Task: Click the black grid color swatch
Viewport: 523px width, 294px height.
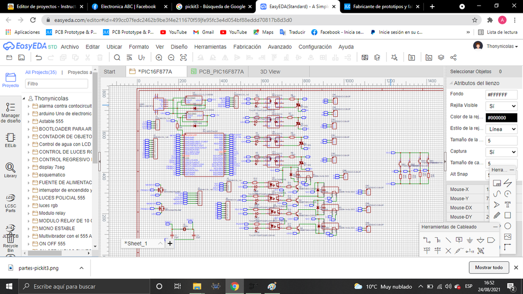Action: (x=501, y=117)
